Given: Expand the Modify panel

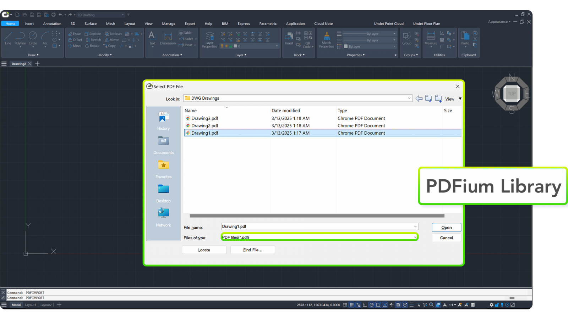Looking at the screenshot, I should point(105,55).
